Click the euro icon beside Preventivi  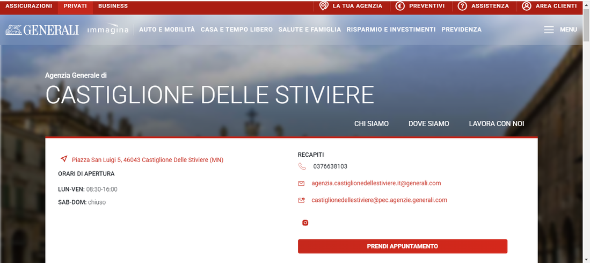coord(400,6)
